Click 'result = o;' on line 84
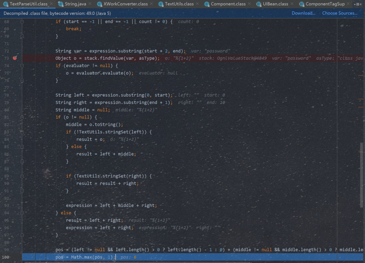The image size is (365, 263). [91, 139]
